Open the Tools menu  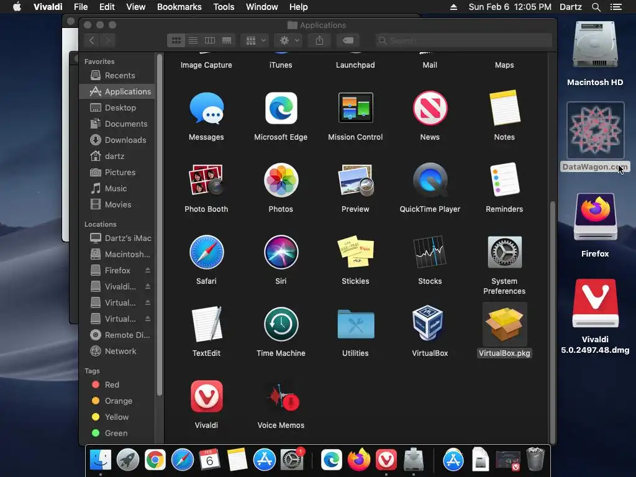pos(224,7)
